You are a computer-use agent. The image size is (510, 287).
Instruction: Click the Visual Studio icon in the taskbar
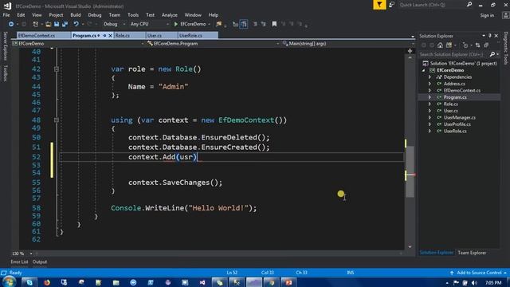click(202, 282)
